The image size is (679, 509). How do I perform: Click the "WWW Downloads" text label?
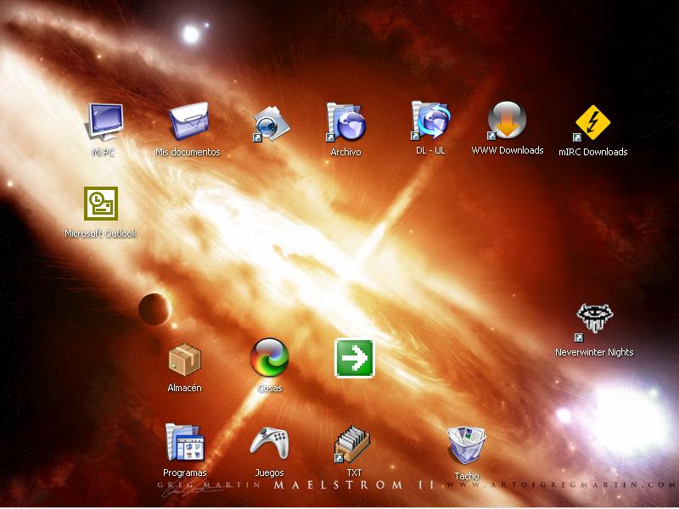507,151
